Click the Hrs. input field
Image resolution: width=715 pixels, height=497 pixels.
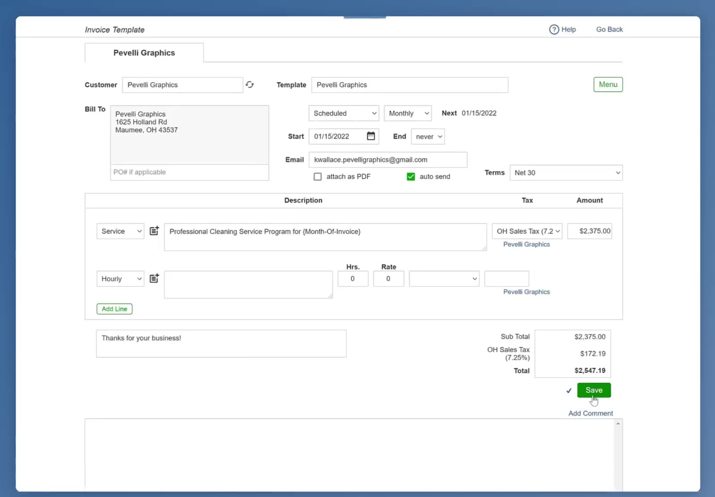point(353,279)
